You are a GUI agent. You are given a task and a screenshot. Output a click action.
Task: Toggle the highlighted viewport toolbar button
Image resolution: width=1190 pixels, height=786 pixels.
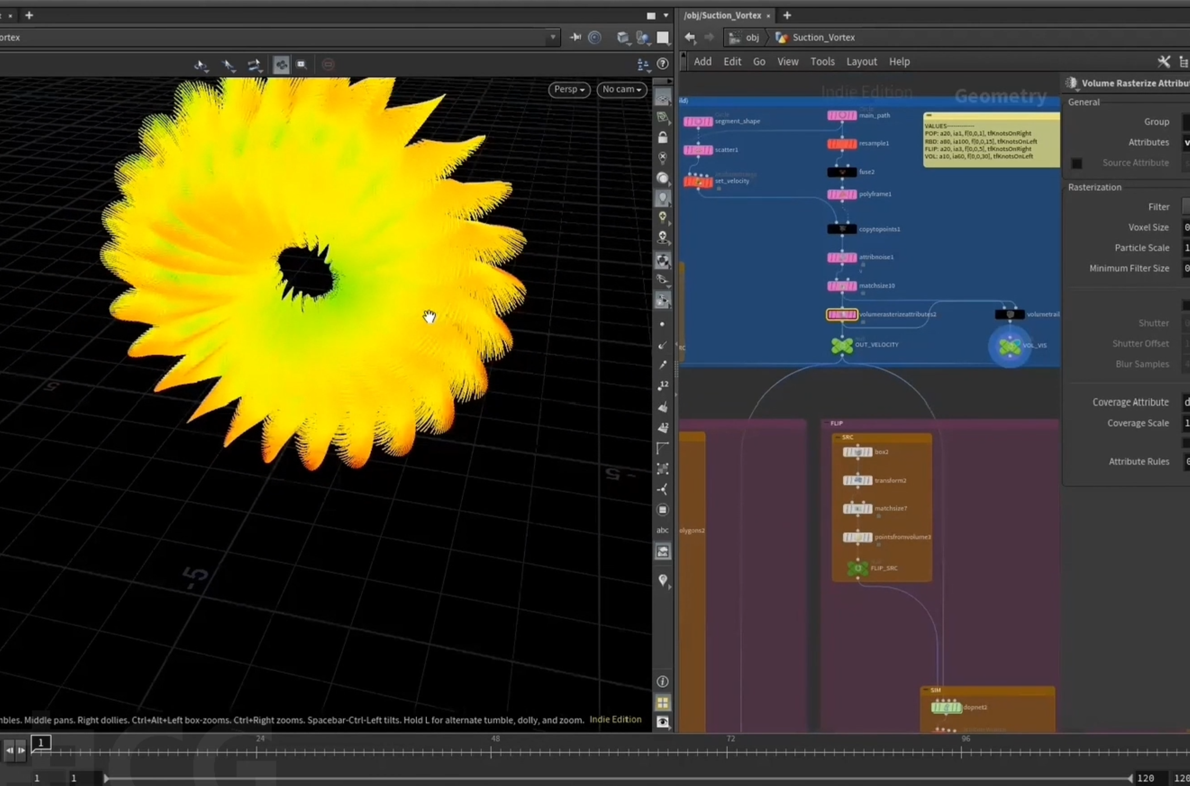(x=282, y=64)
